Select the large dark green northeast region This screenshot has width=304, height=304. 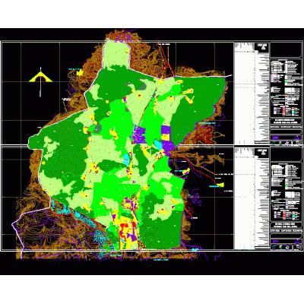(x=200, y=106)
